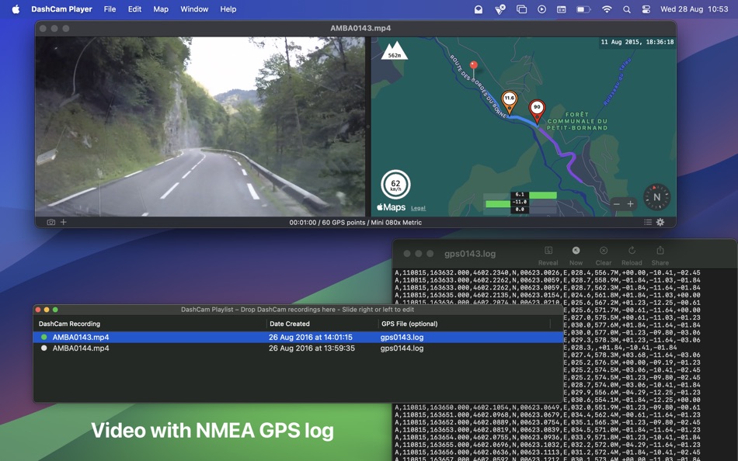Click the status text 00:01:00 / 60 GPS points
Image resolution: width=738 pixels, height=461 pixels.
coord(355,223)
